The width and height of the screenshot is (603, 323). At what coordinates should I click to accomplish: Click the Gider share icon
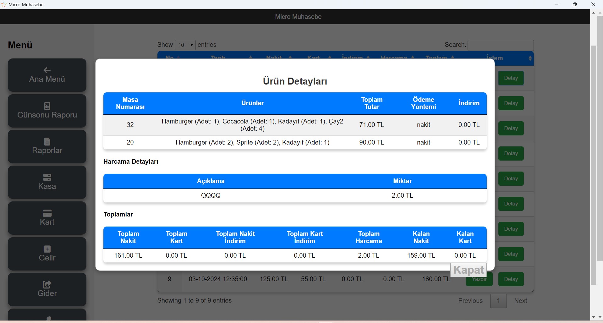pos(47,284)
